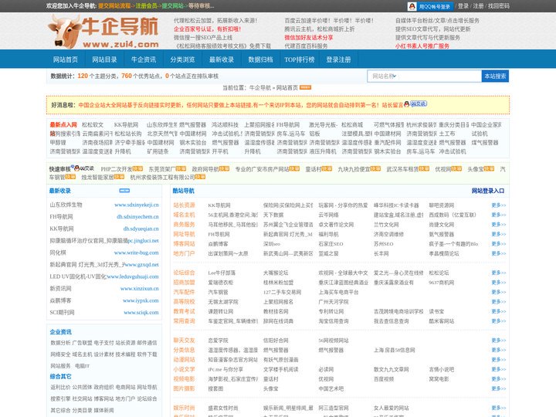Open QQ交谈 icon beside 快速审核
The height and width of the screenshot is (417, 556).
tap(83, 168)
